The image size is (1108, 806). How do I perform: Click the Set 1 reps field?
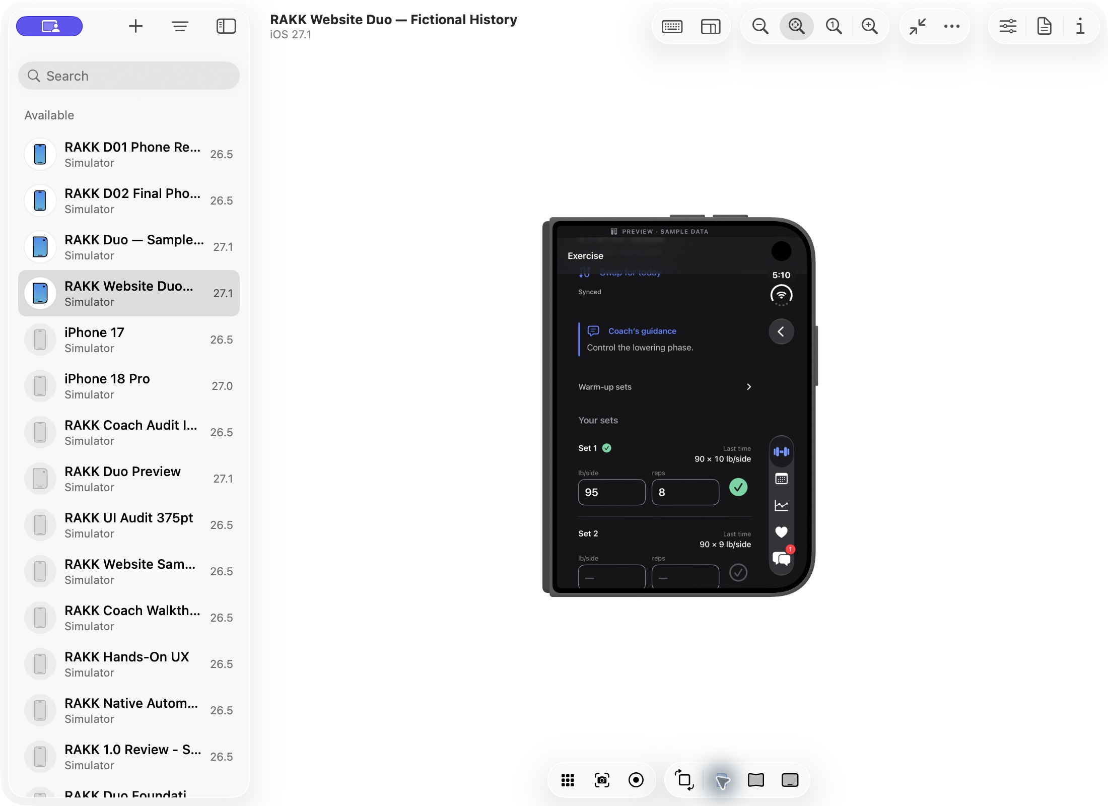click(685, 492)
